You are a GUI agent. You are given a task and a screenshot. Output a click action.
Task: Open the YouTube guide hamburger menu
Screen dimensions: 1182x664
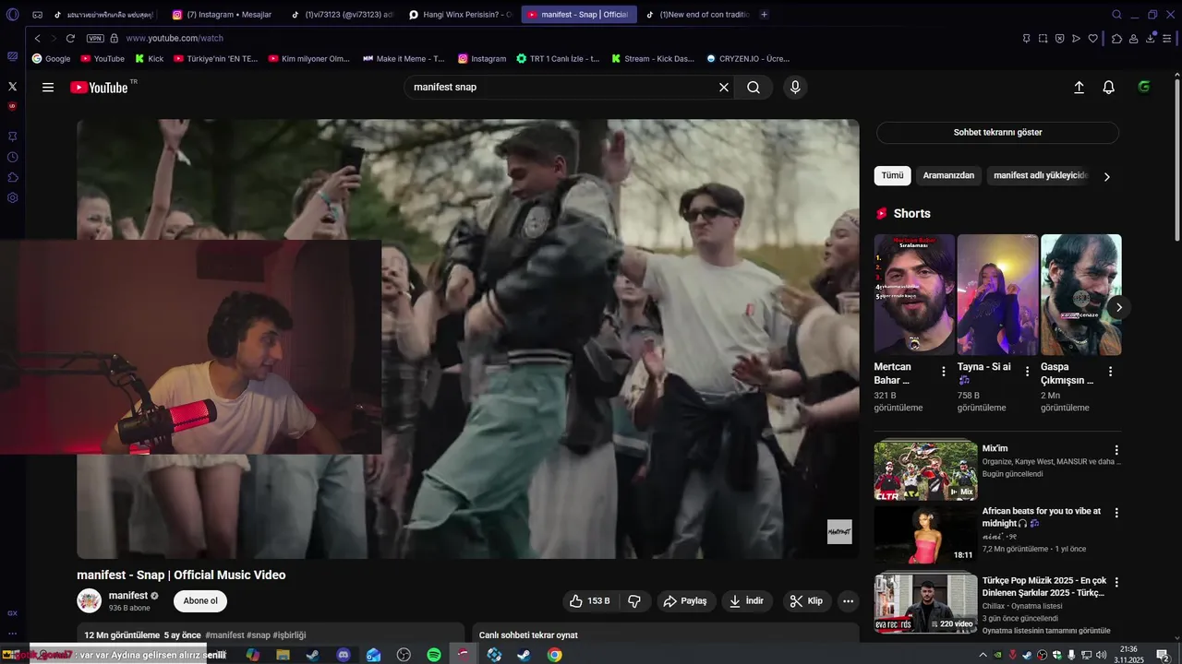pyautogui.click(x=48, y=88)
